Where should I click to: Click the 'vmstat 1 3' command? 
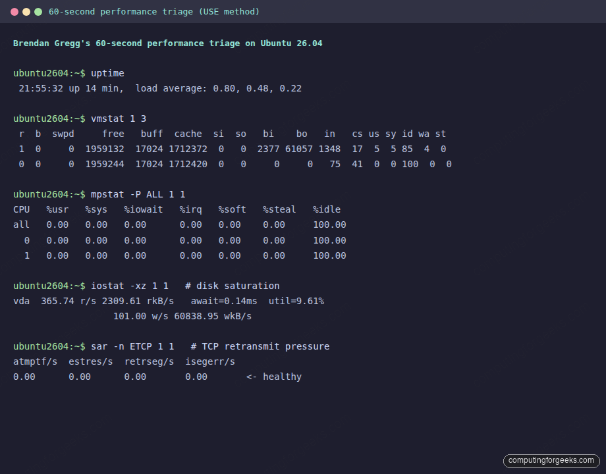pos(119,118)
